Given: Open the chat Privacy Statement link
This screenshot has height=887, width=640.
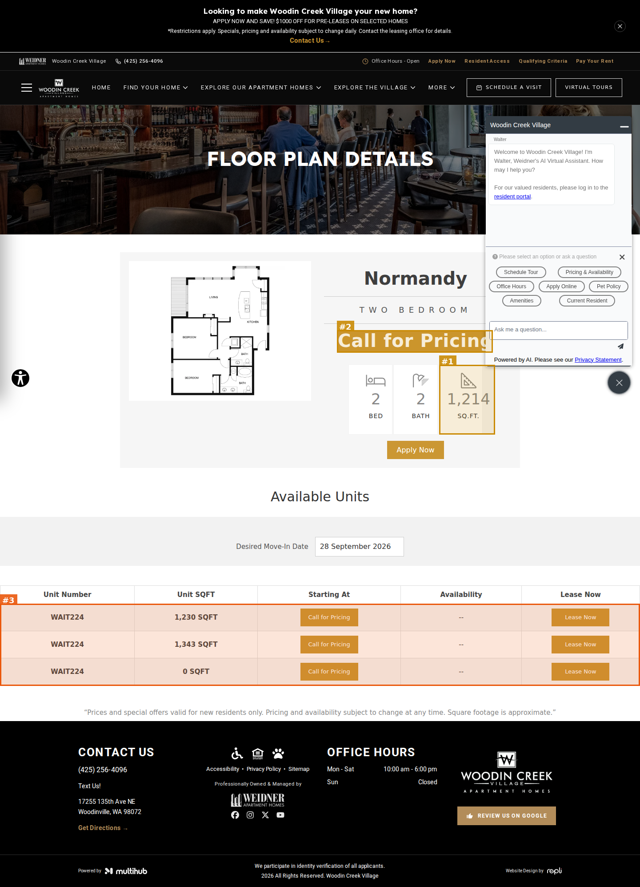Looking at the screenshot, I should pos(598,360).
